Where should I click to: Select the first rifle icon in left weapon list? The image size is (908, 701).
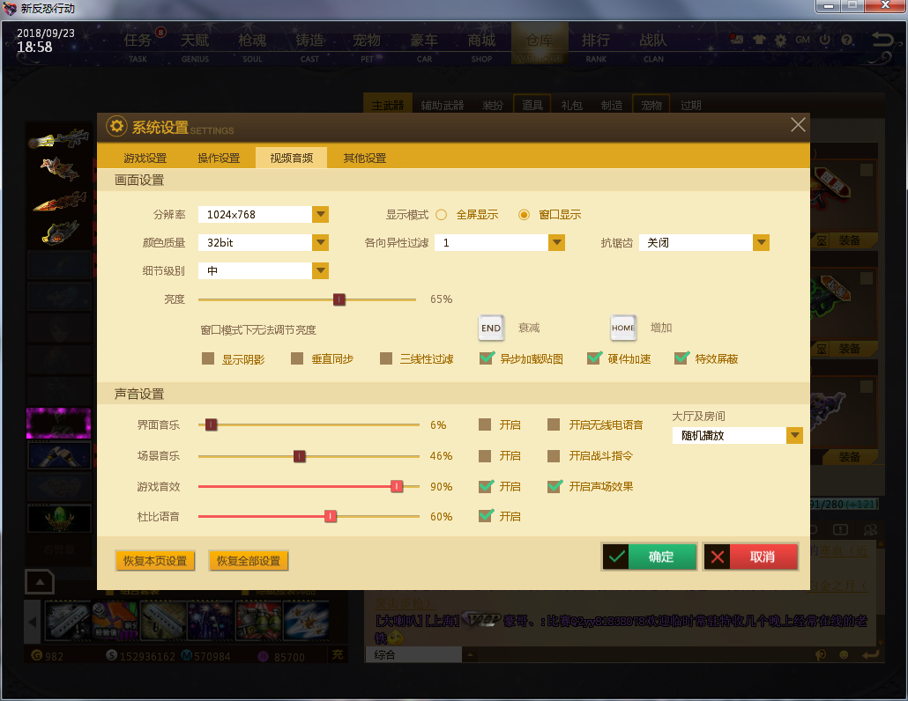click(59, 139)
